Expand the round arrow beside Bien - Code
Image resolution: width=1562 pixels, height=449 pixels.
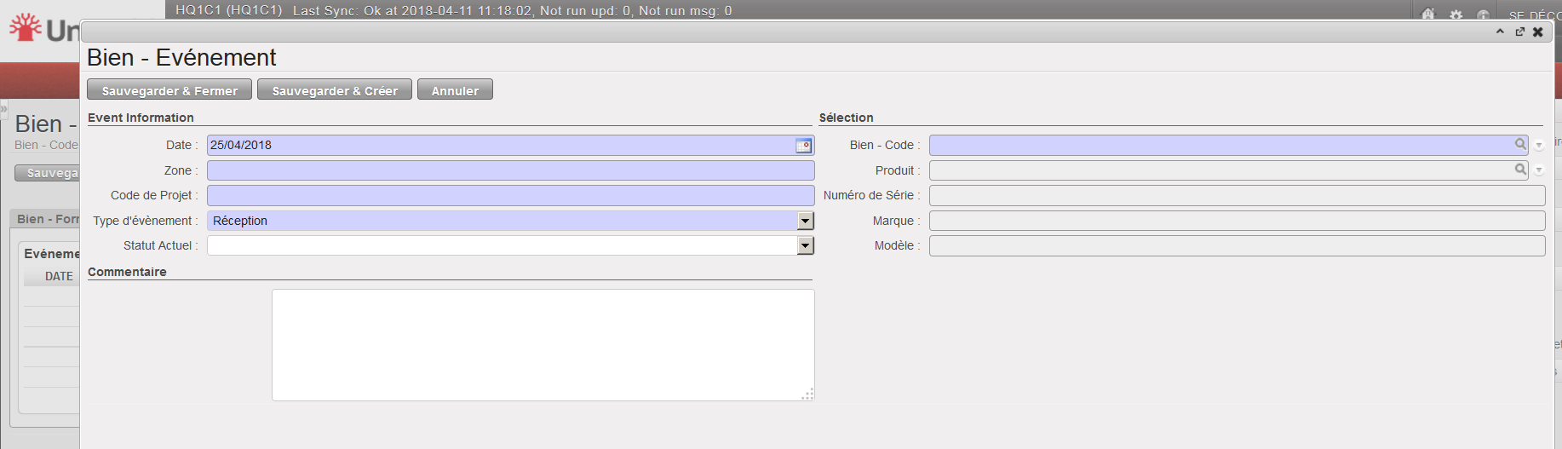click(1539, 146)
